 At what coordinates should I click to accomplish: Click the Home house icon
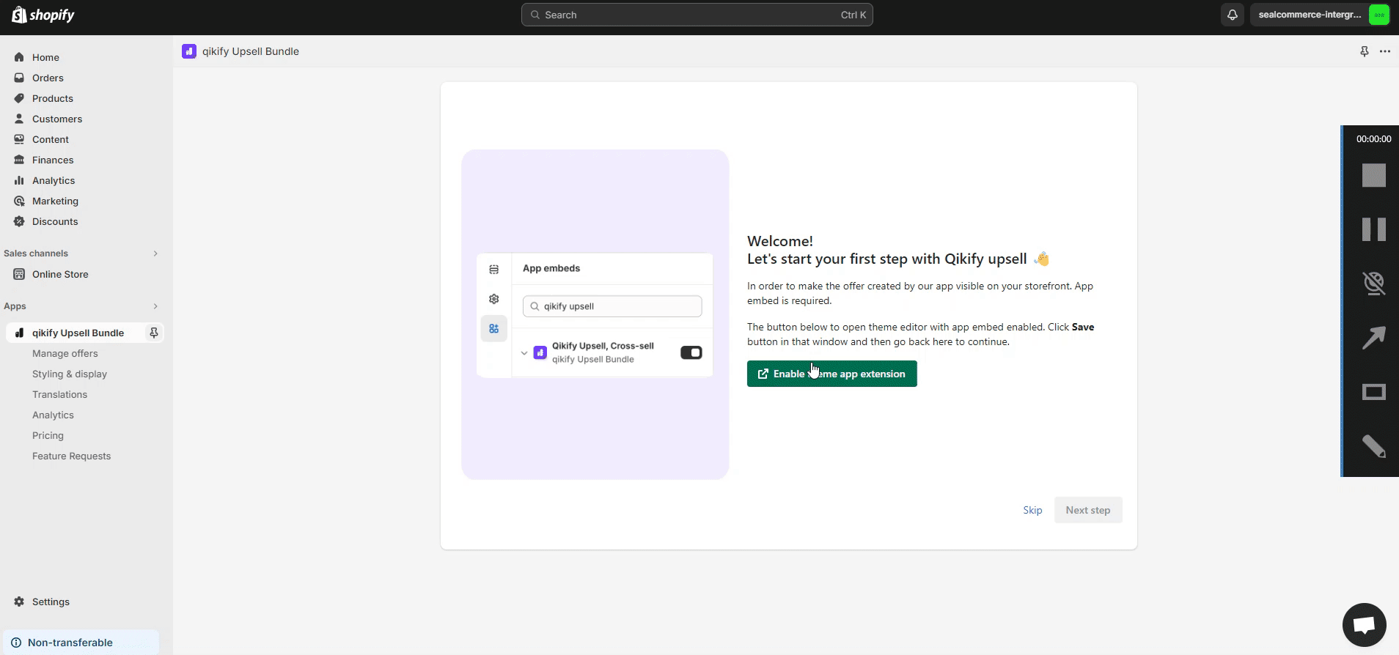(x=19, y=57)
